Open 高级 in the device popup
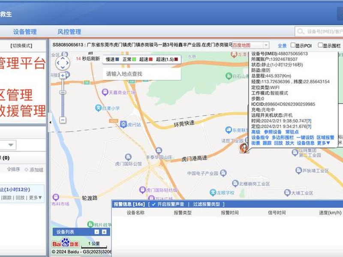The image size is (343, 257). (256, 132)
